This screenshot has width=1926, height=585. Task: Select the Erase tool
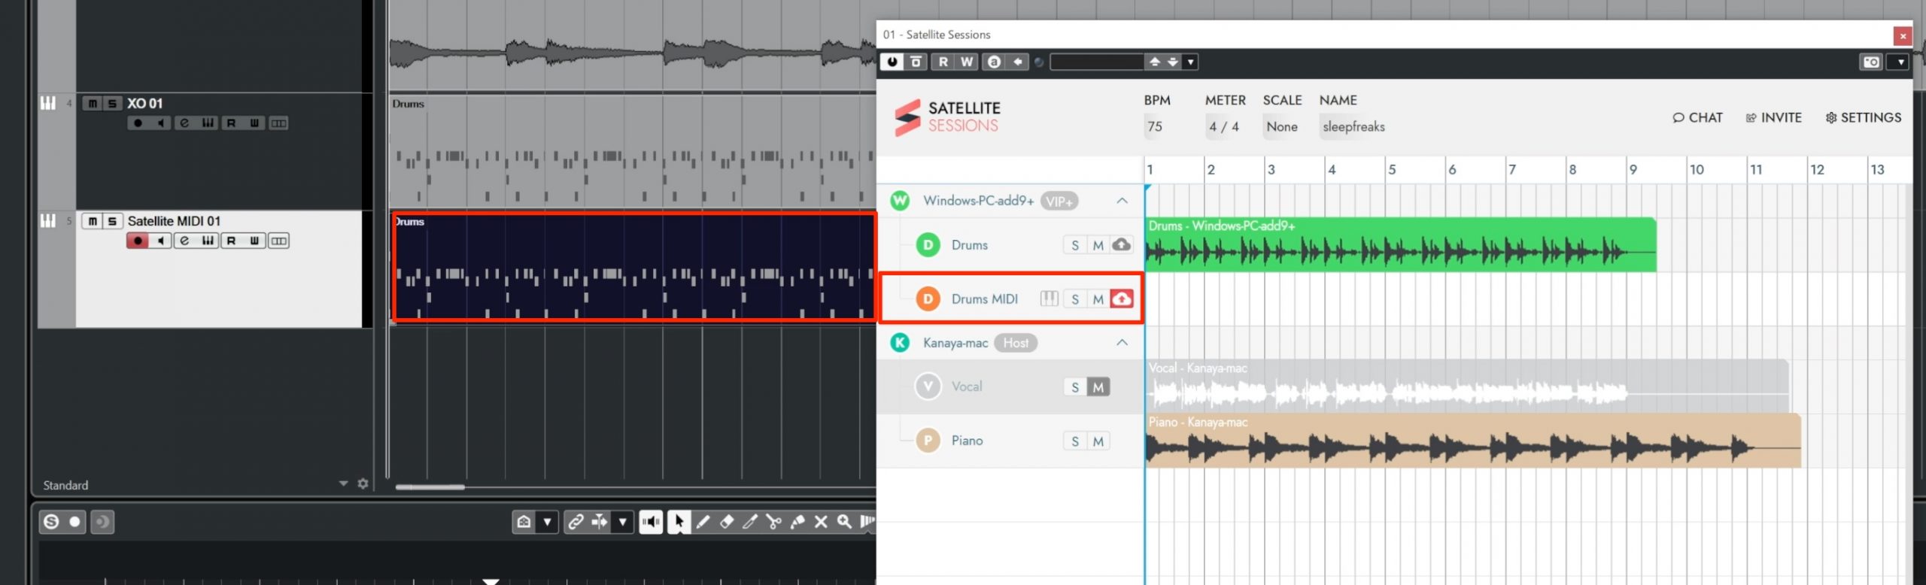coord(727,522)
